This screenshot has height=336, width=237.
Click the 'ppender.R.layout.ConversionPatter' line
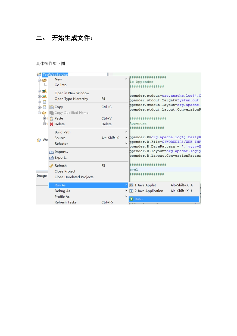tap(165, 156)
